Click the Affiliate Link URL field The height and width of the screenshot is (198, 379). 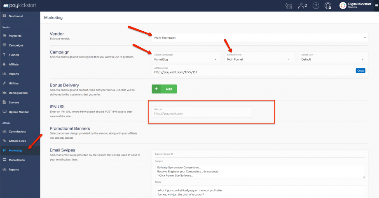pos(260,70)
